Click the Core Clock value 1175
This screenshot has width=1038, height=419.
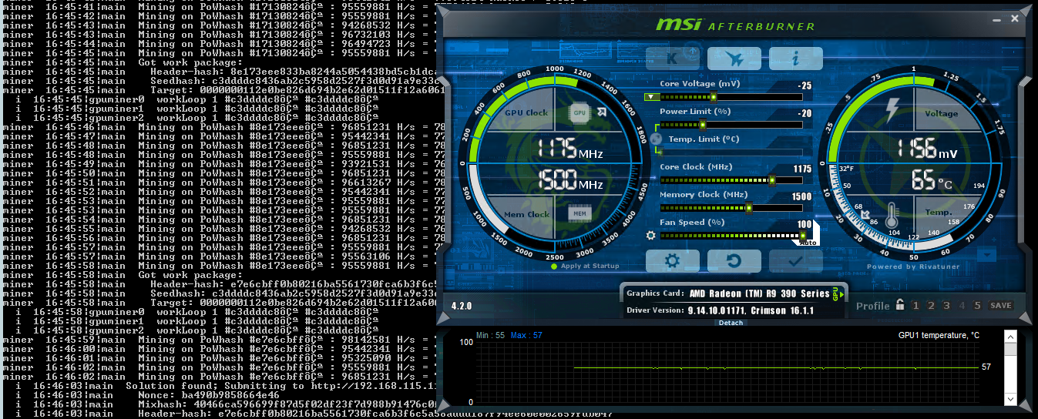tap(802, 169)
